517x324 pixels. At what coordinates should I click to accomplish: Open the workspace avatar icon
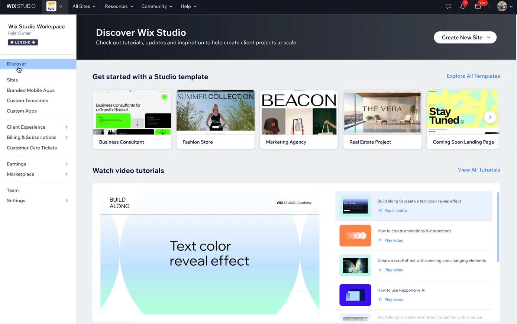(x=52, y=6)
